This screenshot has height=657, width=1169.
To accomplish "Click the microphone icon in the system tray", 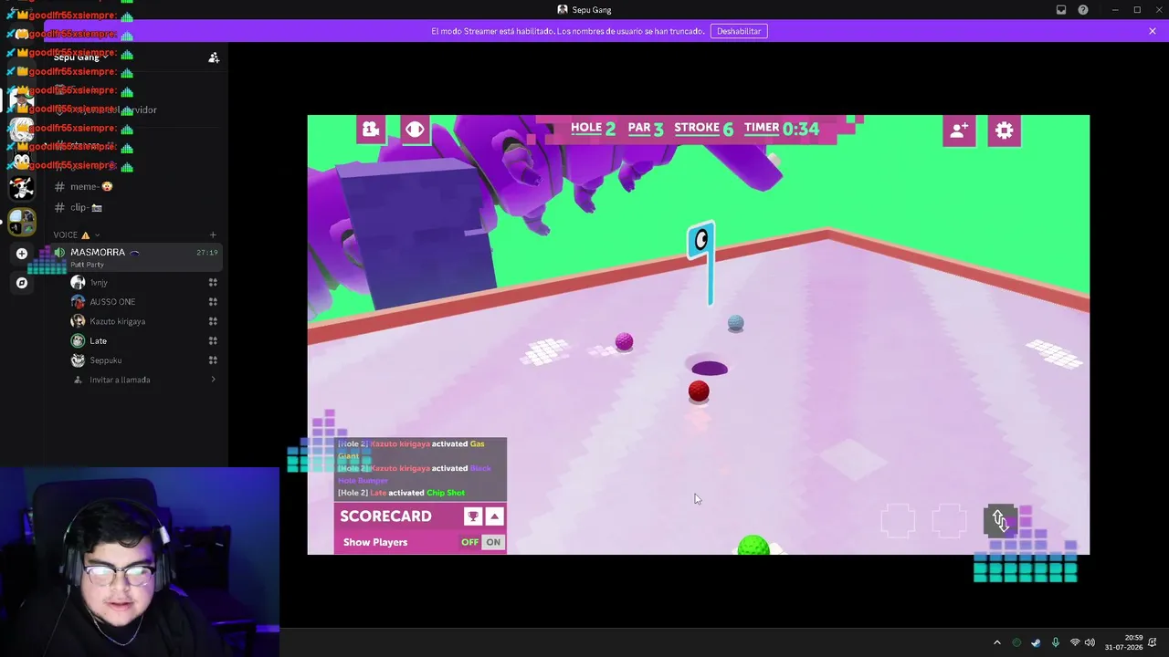I will (x=1055, y=642).
